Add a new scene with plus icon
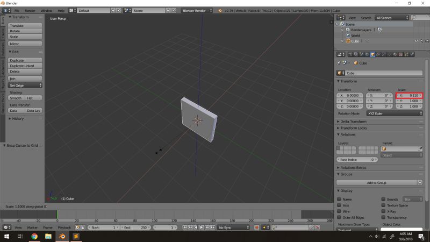 tap(168, 10)
